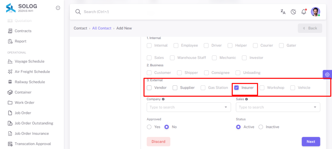This screenshot has width=332, height=149.
Task: Open Job Order Insurance menu item
Action: [32, 133]
